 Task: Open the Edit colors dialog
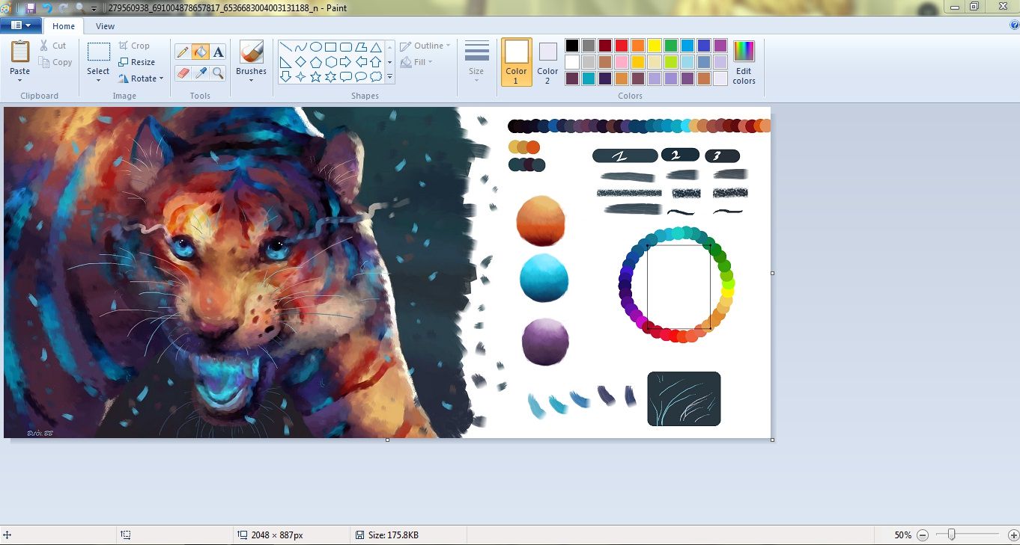pos(744,62)
